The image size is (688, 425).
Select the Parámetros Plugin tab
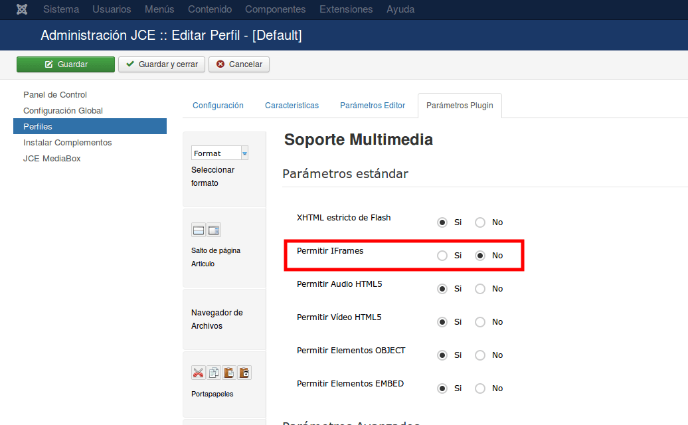(x=460, y=106)
